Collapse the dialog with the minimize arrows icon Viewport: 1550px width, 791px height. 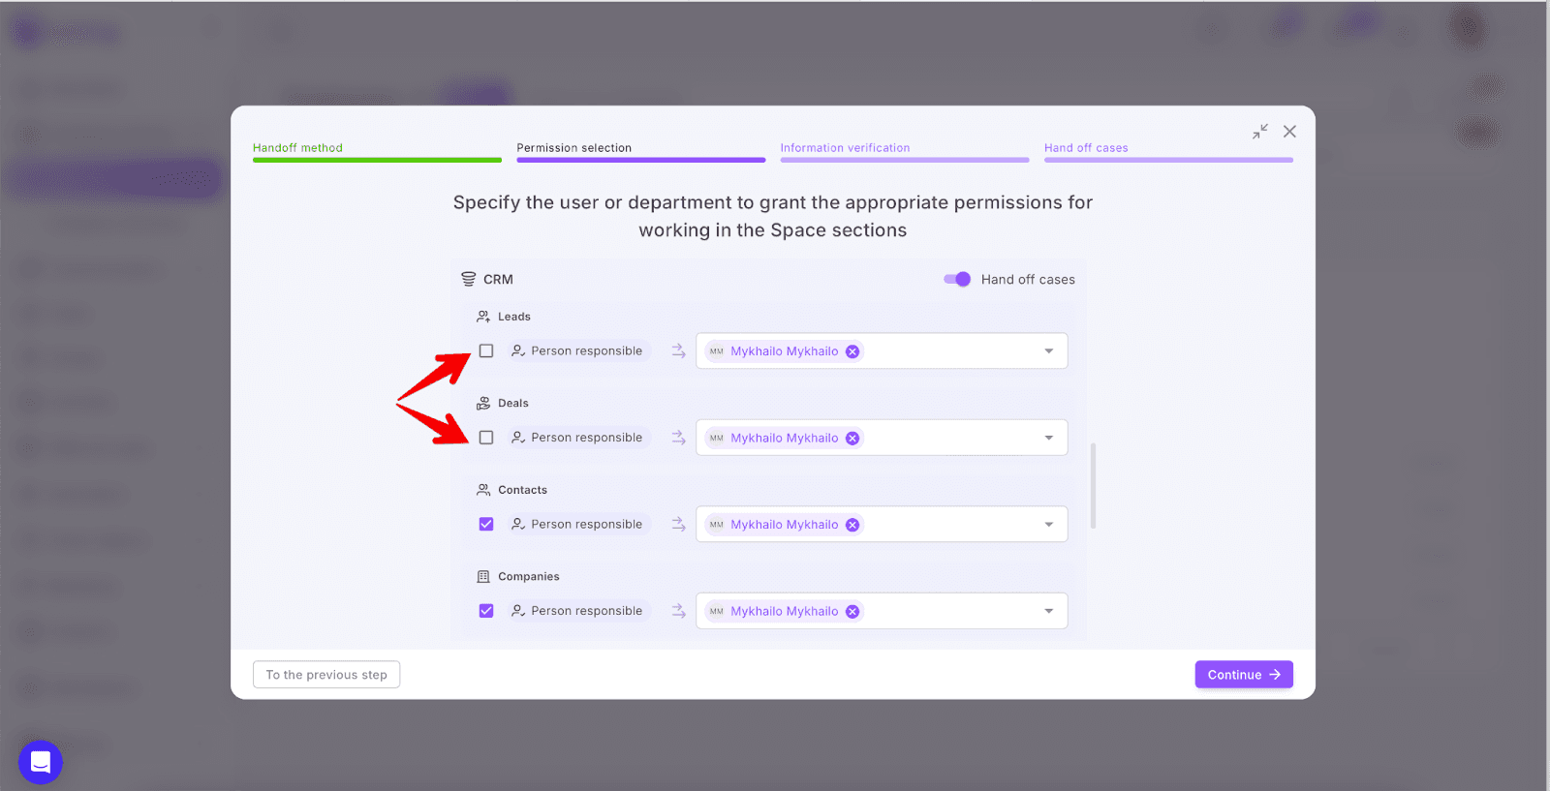point(1259,132)
